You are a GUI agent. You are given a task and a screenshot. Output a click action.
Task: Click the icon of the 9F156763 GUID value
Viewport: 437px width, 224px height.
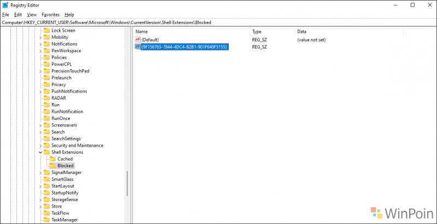tap(138, 47)
